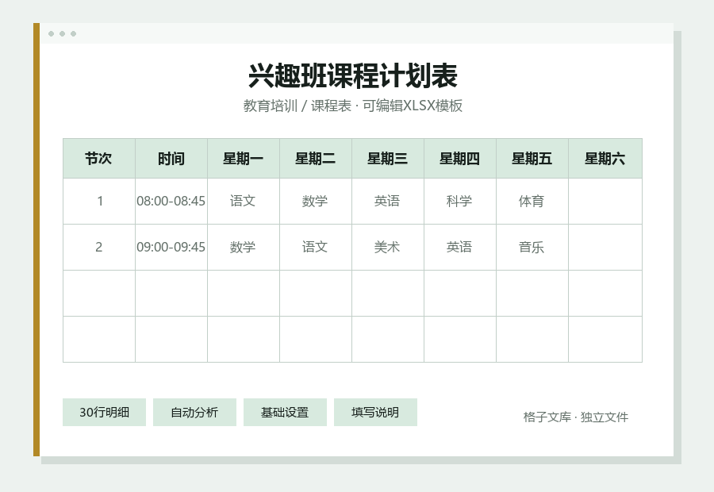This screenshot has width=714, height=492.
Task: Select the 基础设置 tag
Action: point(285,413)
